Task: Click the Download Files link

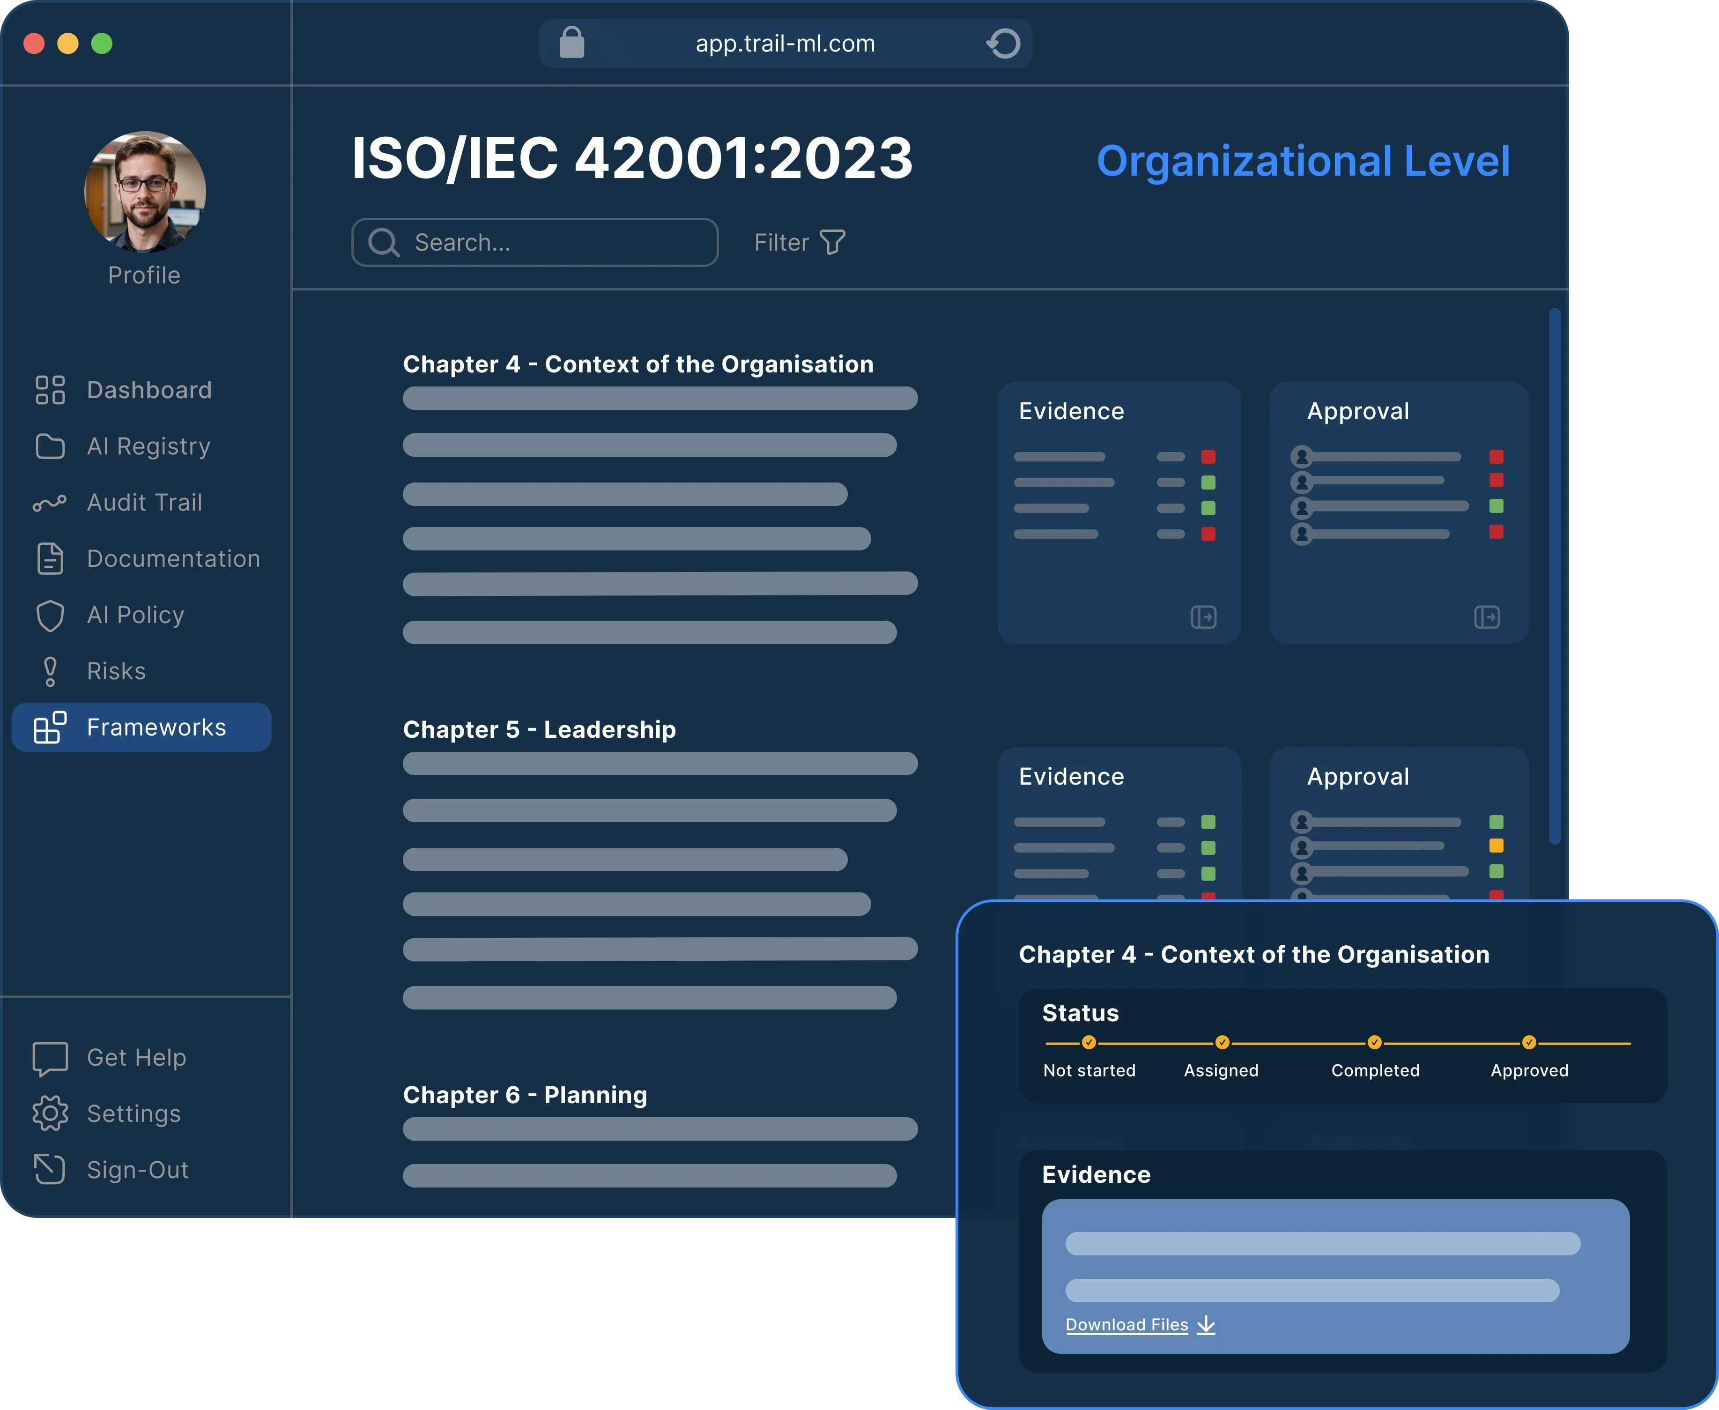Action: pos(1126,1325)
